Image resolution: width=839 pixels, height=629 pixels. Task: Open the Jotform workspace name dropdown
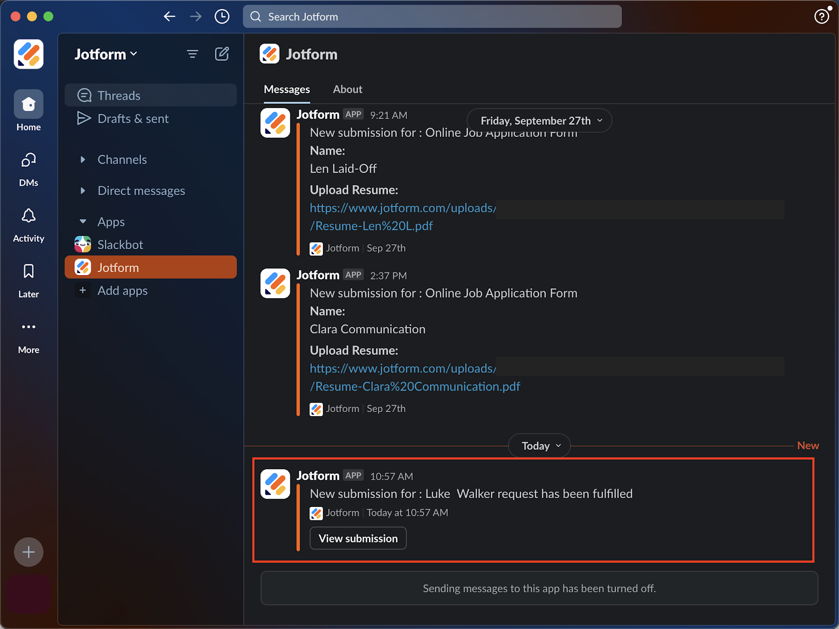(x=106, y=55)
